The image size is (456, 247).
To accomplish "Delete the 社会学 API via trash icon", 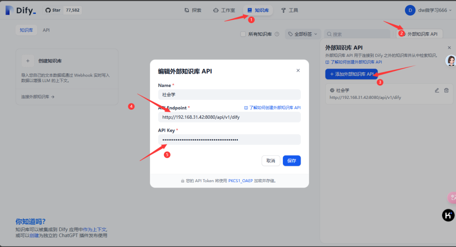I will (x=446, y=90).
